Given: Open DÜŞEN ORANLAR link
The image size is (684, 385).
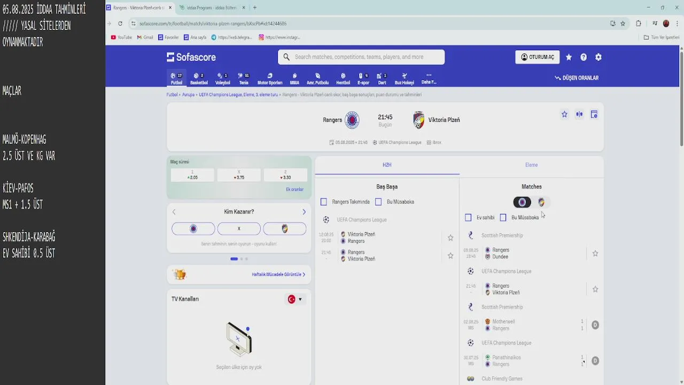Looking at the screenshot, I should point(577,78).
